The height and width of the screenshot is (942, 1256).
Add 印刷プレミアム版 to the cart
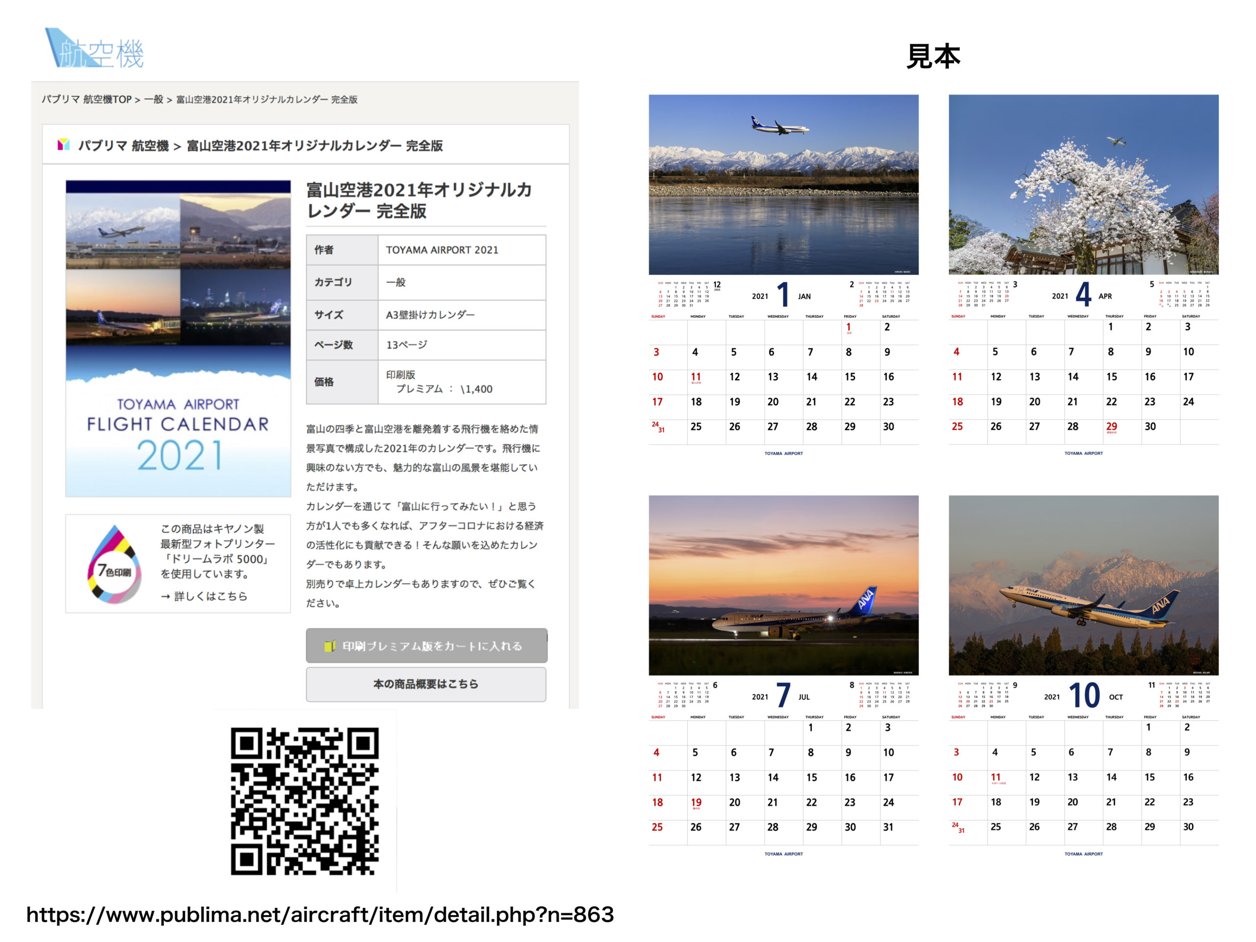[x=426, y=646]
